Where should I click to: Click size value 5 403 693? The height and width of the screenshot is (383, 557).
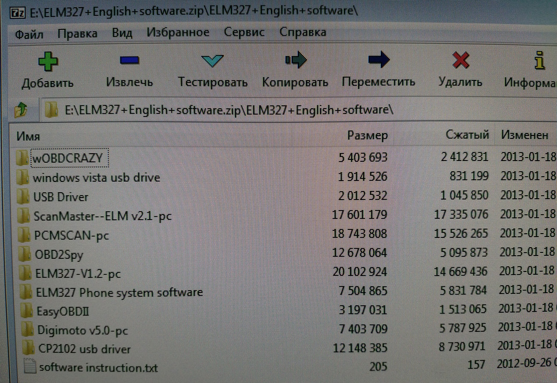[363, 157]
